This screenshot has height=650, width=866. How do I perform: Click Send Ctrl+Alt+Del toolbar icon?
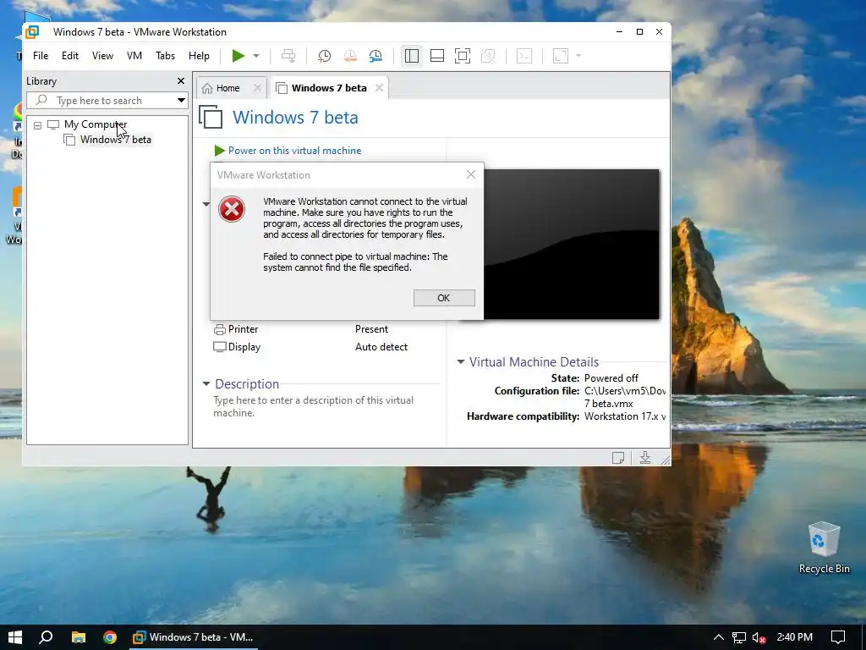(288, 56)
